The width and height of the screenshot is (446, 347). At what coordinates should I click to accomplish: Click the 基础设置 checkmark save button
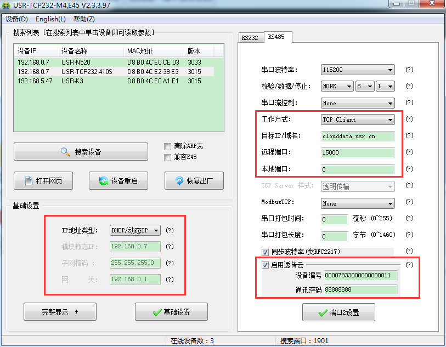tap(171, 312)
